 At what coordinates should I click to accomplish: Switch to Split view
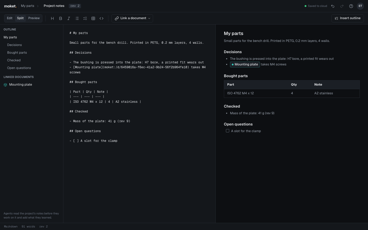(x=20, y=18)
